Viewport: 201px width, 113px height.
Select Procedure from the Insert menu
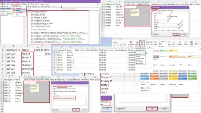(20, 6)
